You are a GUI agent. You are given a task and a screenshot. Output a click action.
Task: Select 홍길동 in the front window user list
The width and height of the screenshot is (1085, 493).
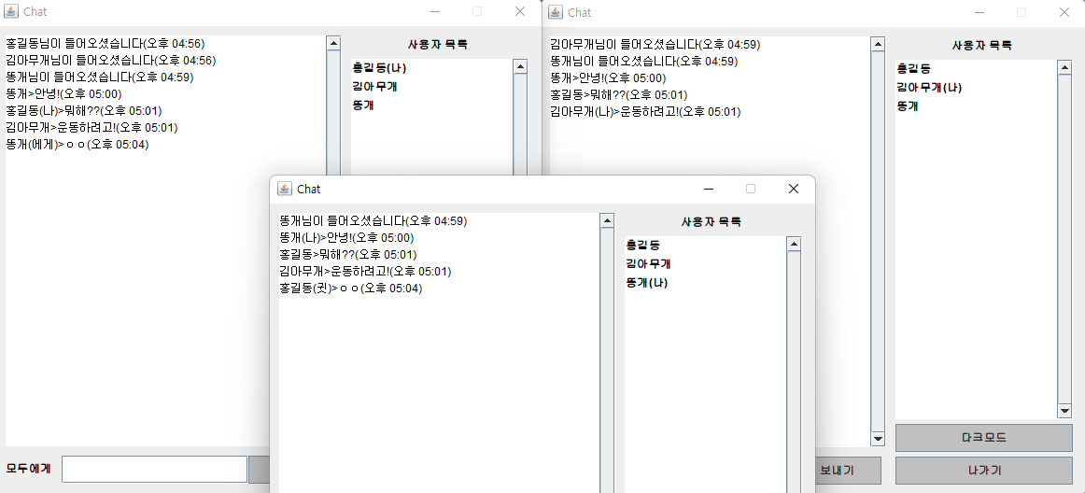click(645, 246)
